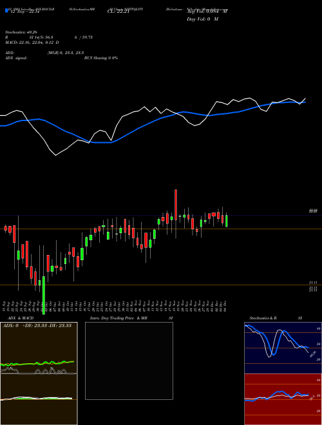Click the 'ADX: 0 +DY: 23.33 -DY: 23.33' header
The image size is (322, 425).
37,326
